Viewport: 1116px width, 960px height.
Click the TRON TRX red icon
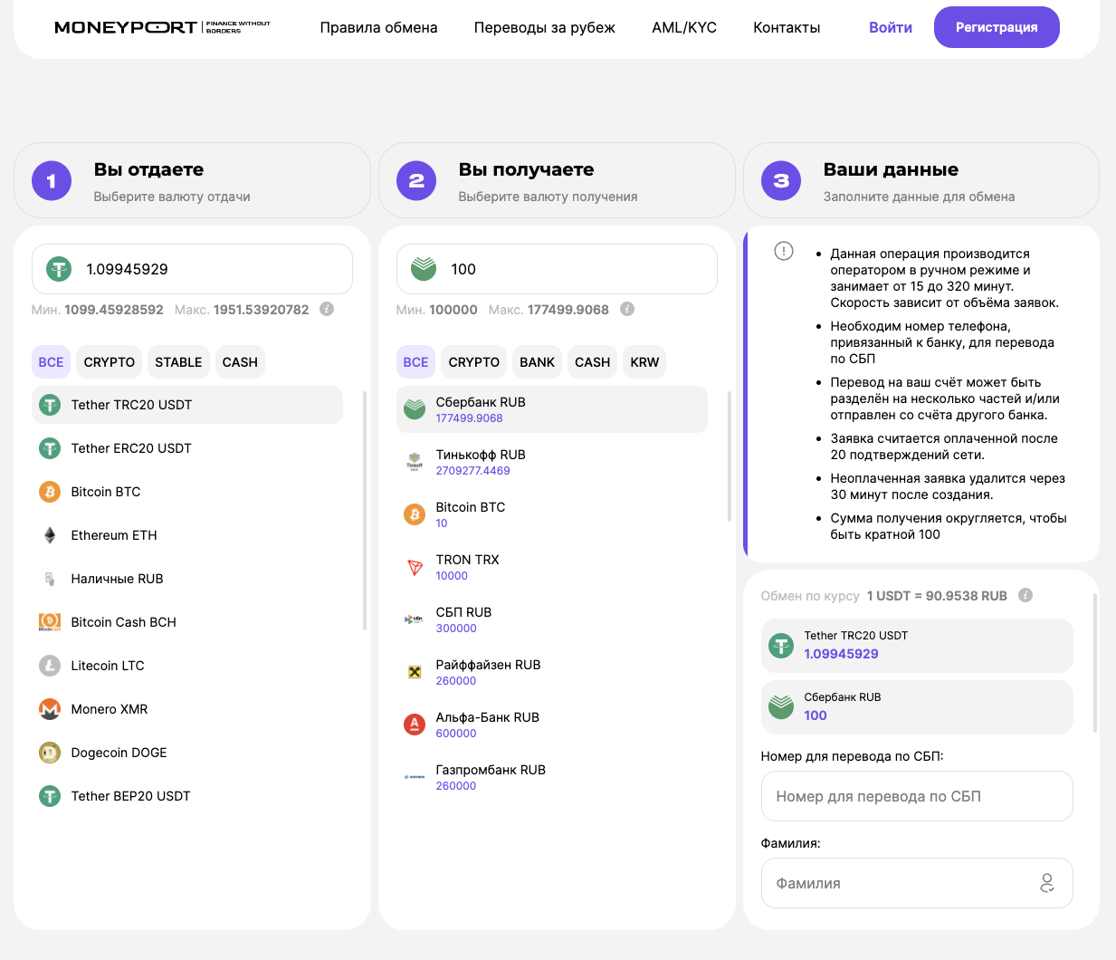(415, 567)
